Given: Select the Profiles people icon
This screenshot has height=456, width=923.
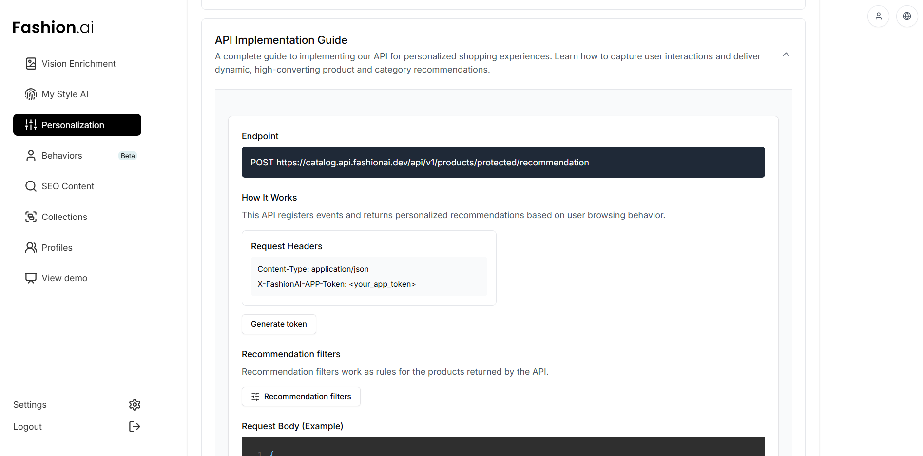Looking at the screenshot, I should click(x=31, y=247).
